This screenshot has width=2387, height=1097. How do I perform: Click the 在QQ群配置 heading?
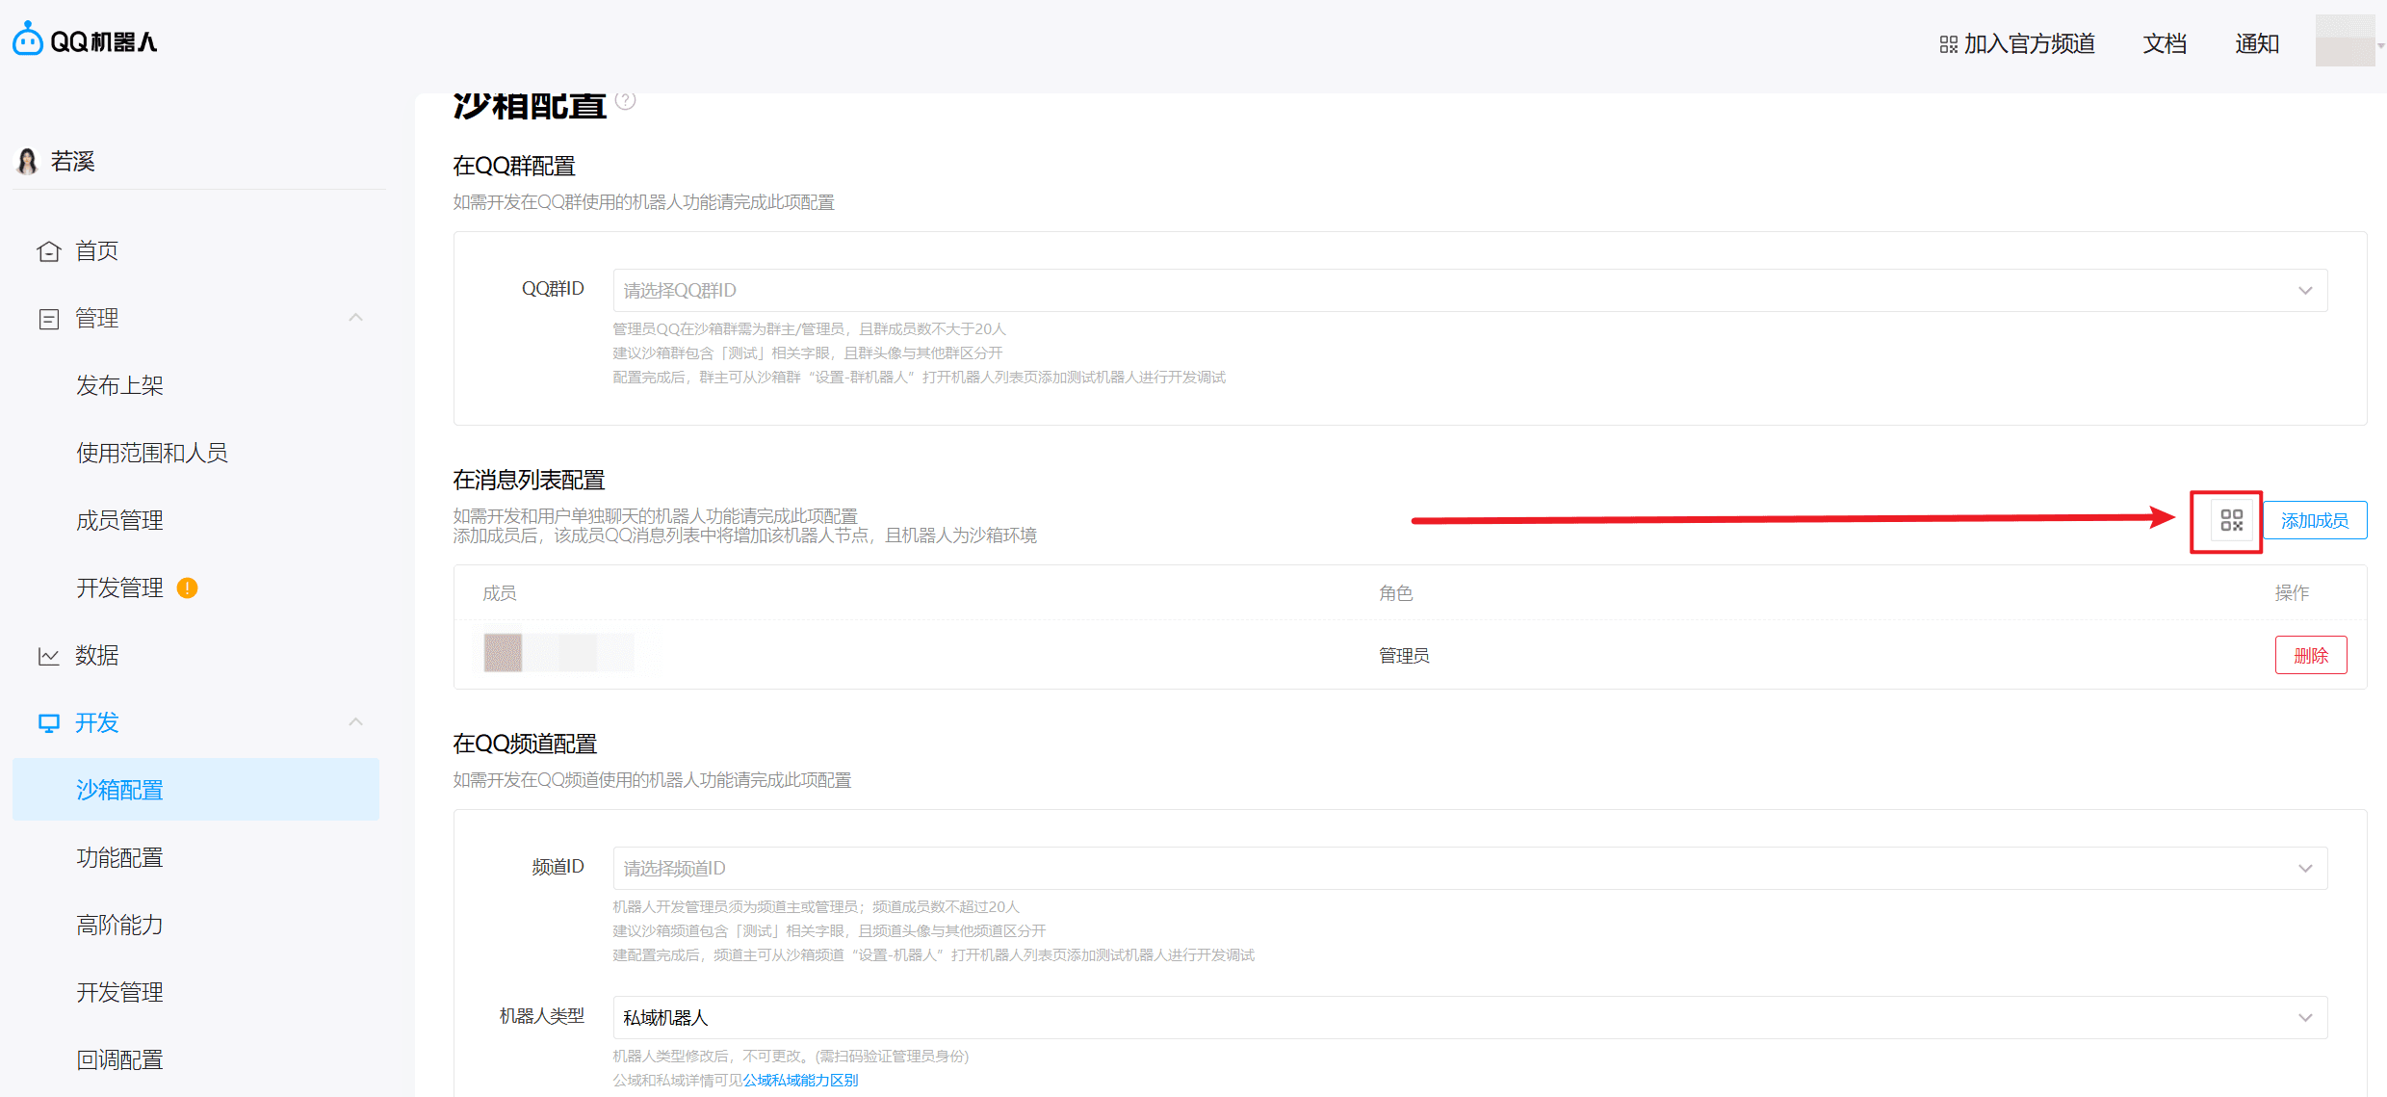[514, 166]
